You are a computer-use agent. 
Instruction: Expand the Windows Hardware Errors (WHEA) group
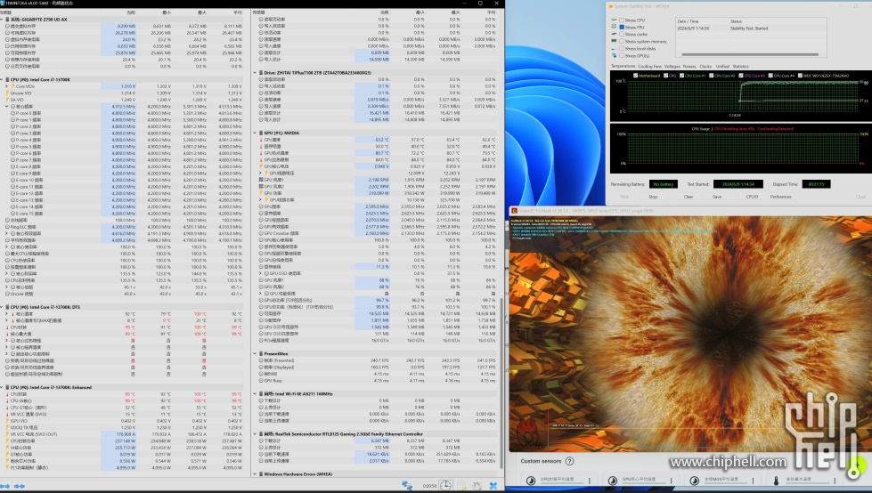256,474
